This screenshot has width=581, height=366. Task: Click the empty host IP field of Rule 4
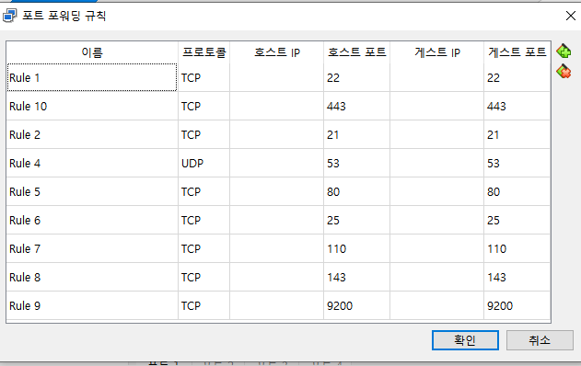click(277, 163)
